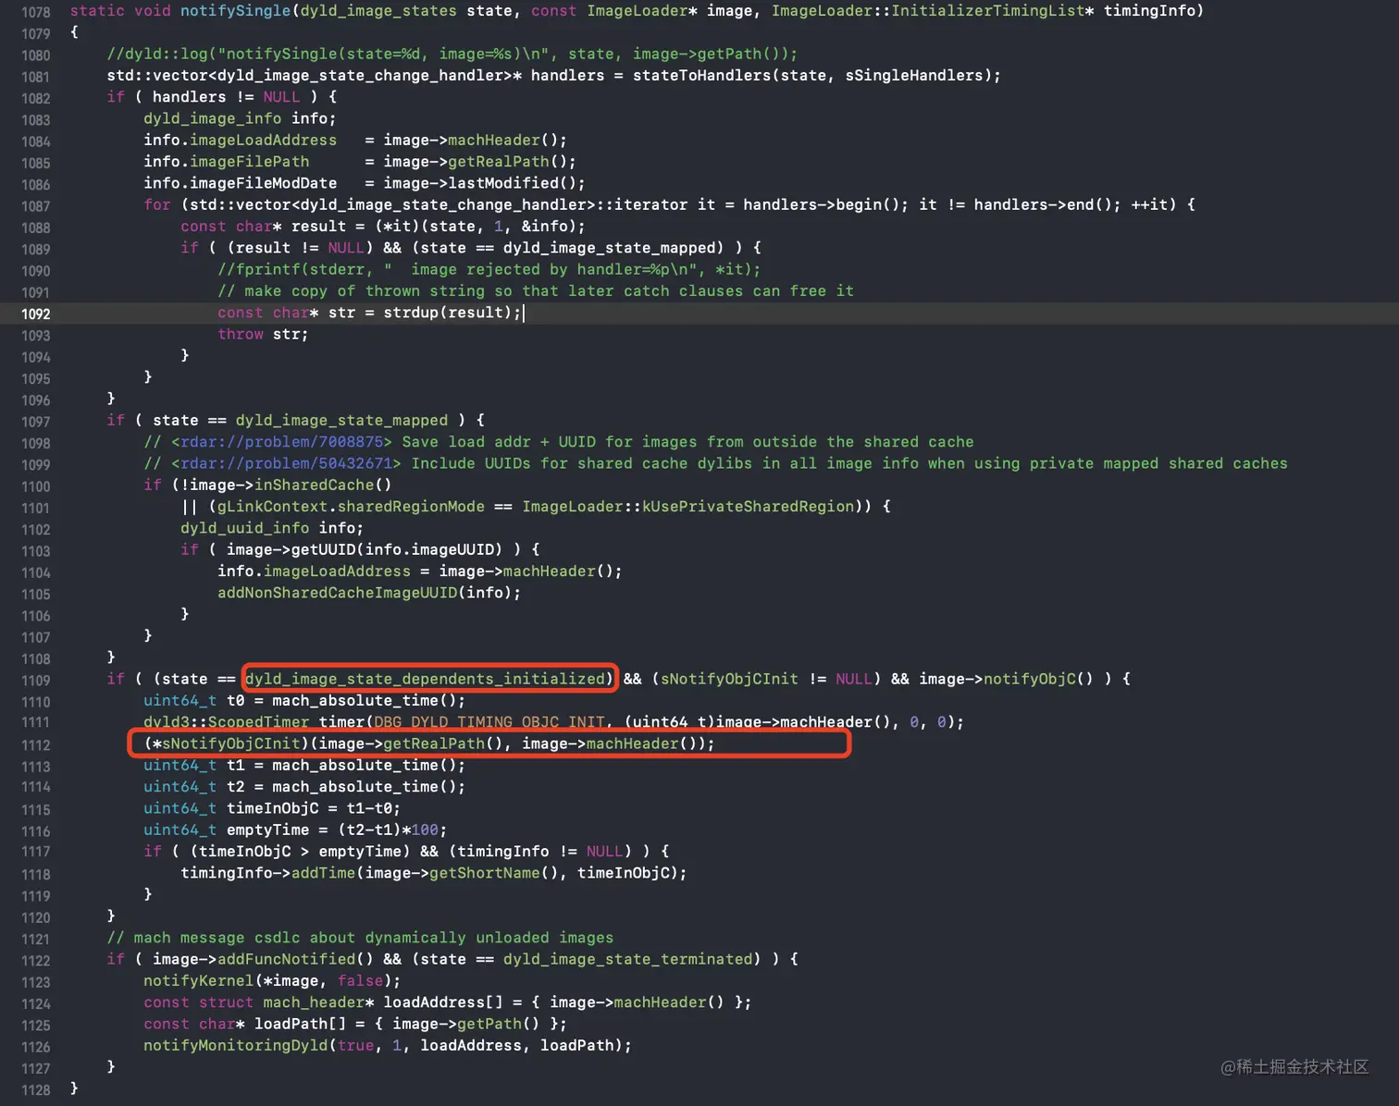Click line number 1112 in the gutter
Screen dimensions: 1399x1106
[x=36, y=745]
